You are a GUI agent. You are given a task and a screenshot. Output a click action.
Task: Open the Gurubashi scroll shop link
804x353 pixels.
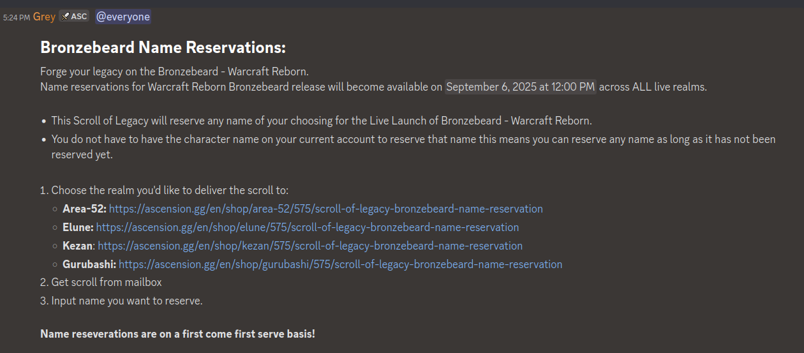click(x=340, y=264)
